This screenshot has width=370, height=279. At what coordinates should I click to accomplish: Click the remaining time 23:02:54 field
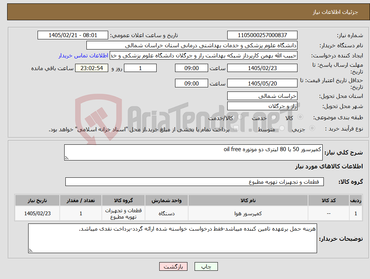coord(92,68)
